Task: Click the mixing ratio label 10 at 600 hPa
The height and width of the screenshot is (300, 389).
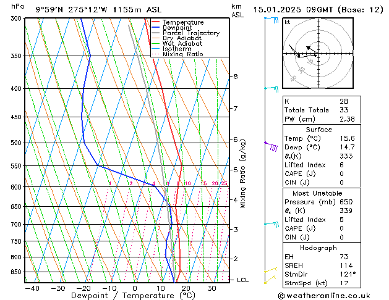Action: click(188, 183)
